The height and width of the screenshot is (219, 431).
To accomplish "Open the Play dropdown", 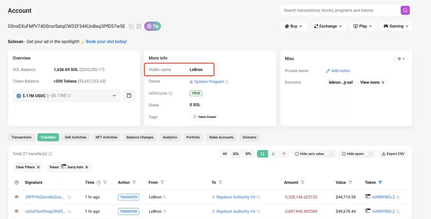I will pos(363,26).
